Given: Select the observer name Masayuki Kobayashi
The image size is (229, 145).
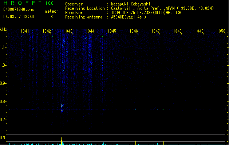Looking at the screenshot, I should pyautogui.click(x=131, y=4).
